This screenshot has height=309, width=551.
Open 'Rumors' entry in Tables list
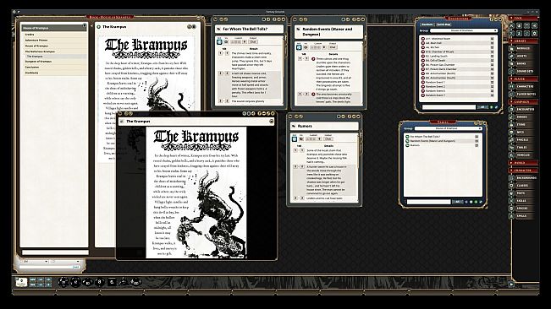pos(443,145)
